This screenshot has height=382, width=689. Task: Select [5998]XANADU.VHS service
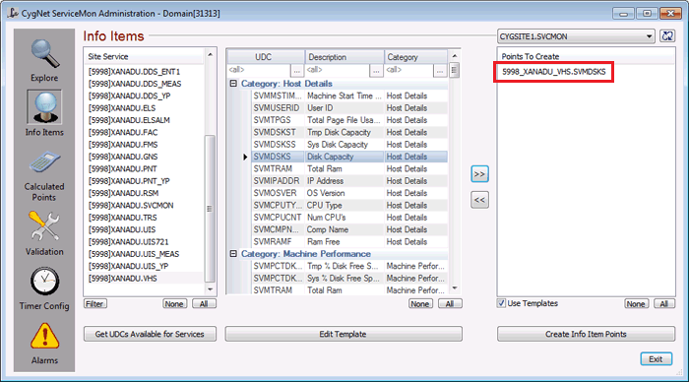122,279
